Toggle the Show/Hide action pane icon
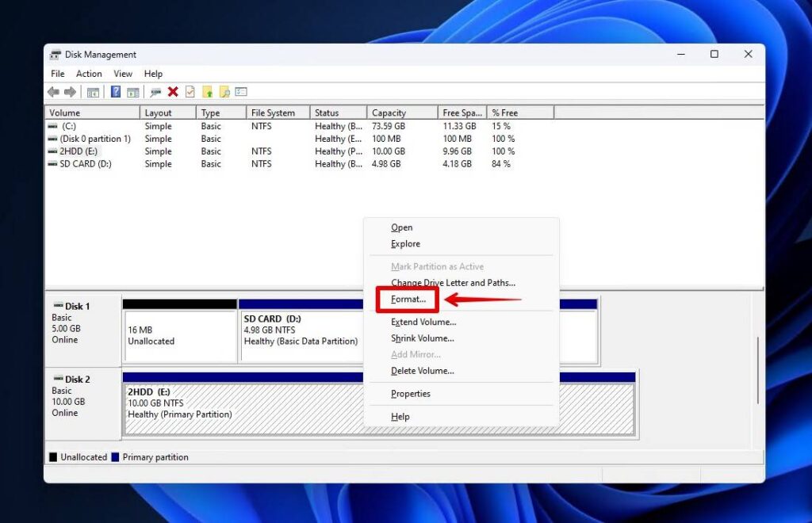This screenshot has width=812, height=523. pos(134,92)
